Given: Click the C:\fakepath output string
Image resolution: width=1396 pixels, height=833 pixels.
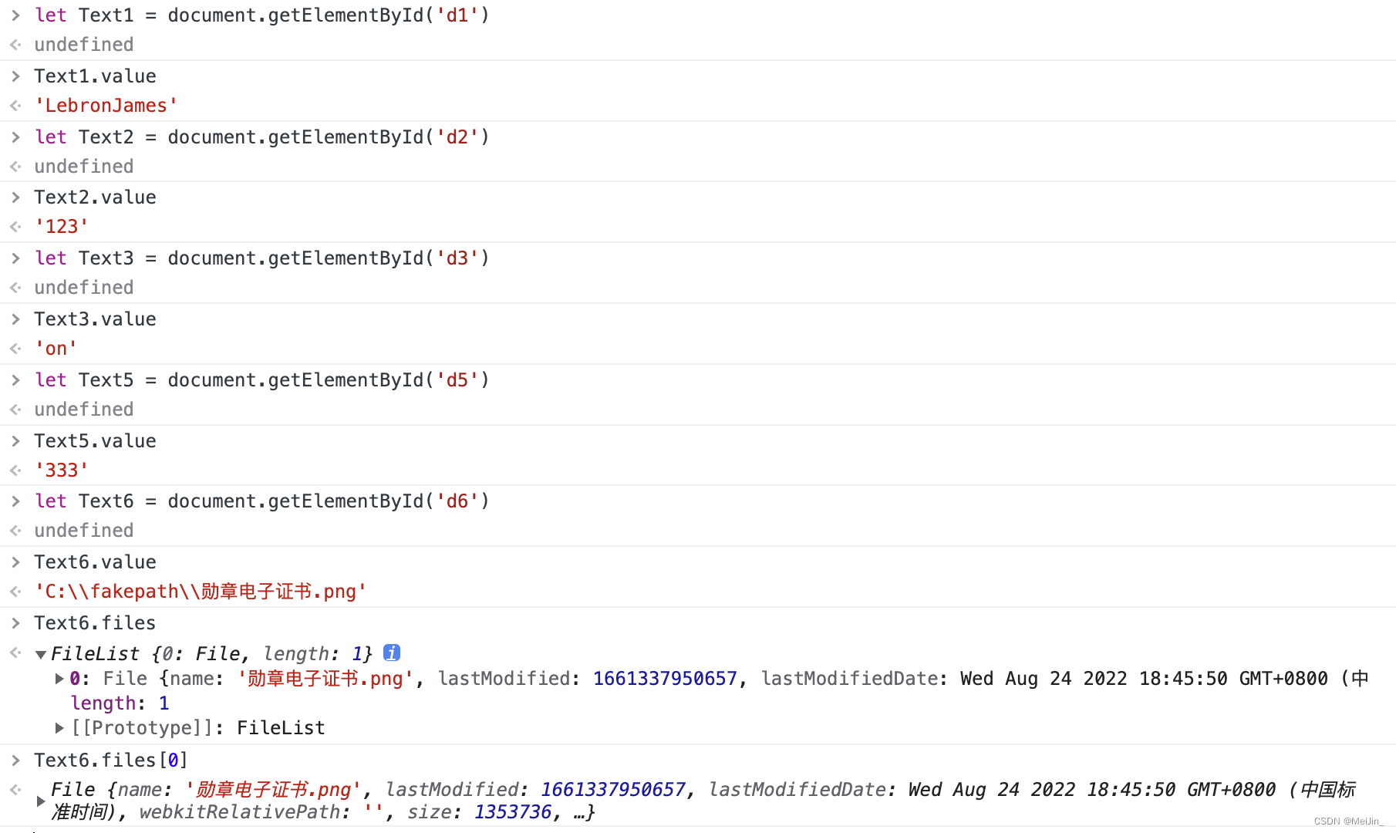Looking at the screenshot, I should click(x=201, y=592).
